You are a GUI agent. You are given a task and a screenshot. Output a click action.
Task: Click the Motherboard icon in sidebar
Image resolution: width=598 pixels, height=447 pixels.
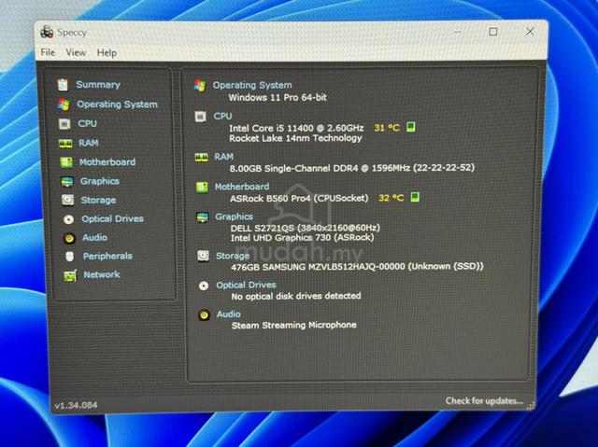click(66, 162)
